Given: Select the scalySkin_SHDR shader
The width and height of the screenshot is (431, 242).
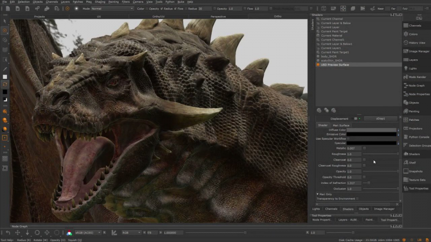Looking at the screenshot, I should [x=332, y=60].
